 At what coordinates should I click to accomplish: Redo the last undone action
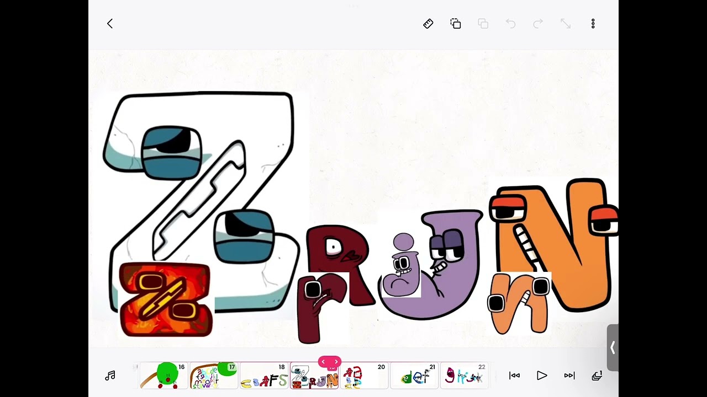pyautogui.click(x=538, y=24)
